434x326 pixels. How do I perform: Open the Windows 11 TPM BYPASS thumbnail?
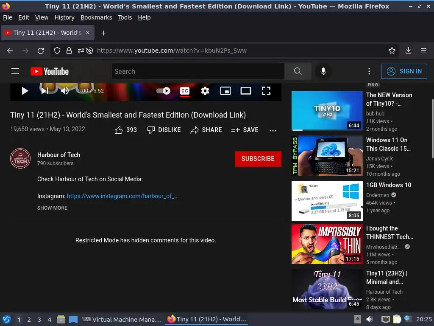[327, 155]
